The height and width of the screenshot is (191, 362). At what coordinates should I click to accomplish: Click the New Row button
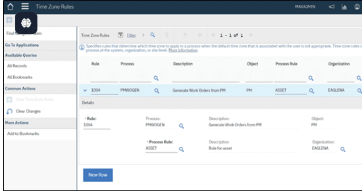(x=98, y=175)
